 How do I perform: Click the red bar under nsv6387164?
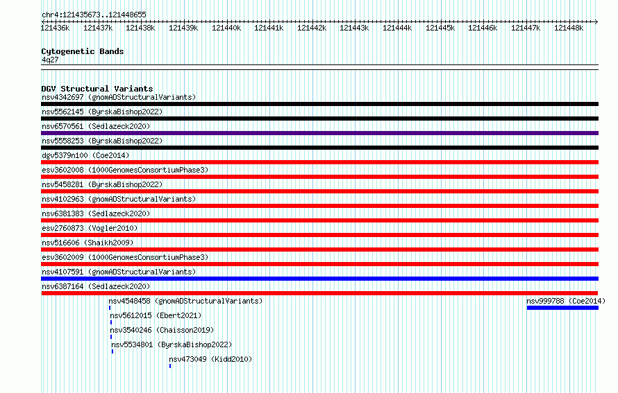click(x=319, y=293)
